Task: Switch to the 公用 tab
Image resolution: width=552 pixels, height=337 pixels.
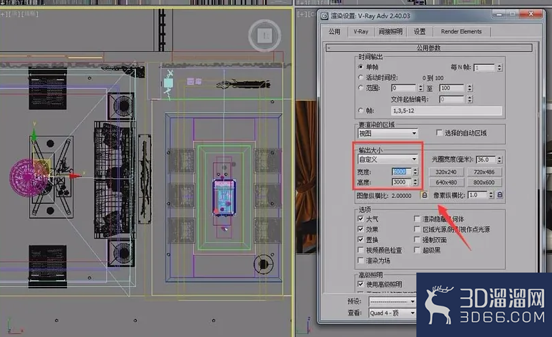Action: pyautogui.click(x=334, y=31)
